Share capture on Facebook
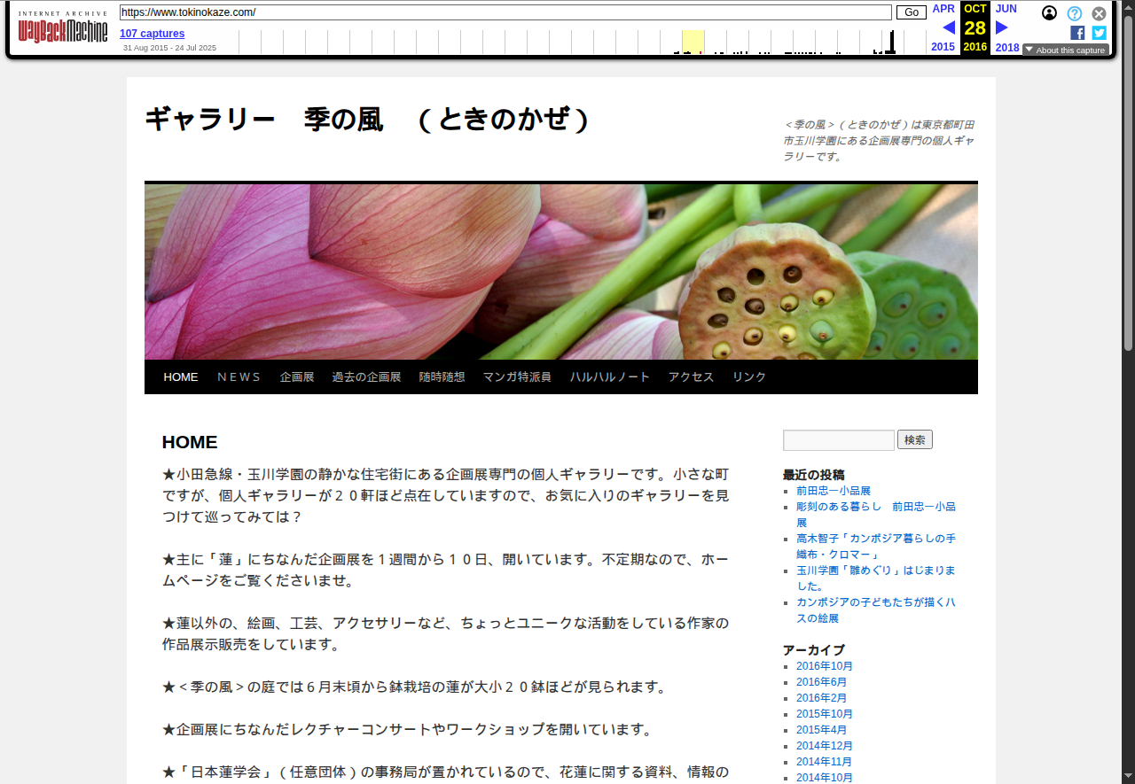The image size is (1135, 784). coord(1077,33)
